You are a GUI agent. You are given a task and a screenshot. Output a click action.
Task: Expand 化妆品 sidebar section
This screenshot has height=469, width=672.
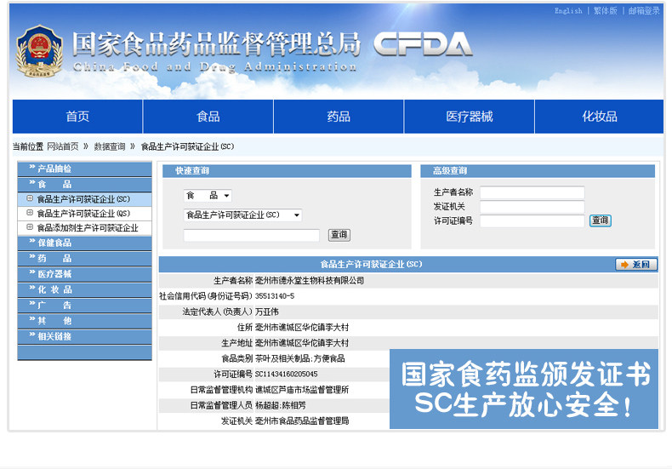(84, 289)
